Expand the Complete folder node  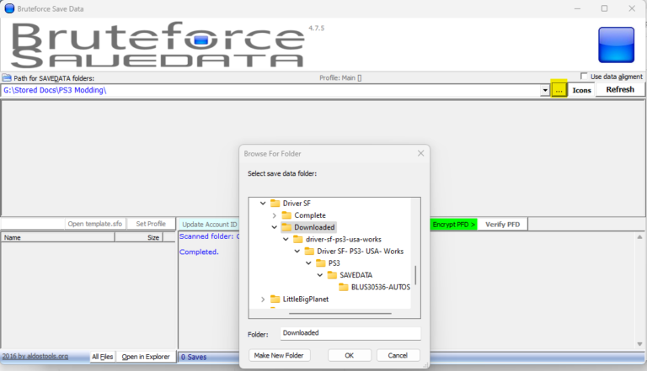coord(275,215)
